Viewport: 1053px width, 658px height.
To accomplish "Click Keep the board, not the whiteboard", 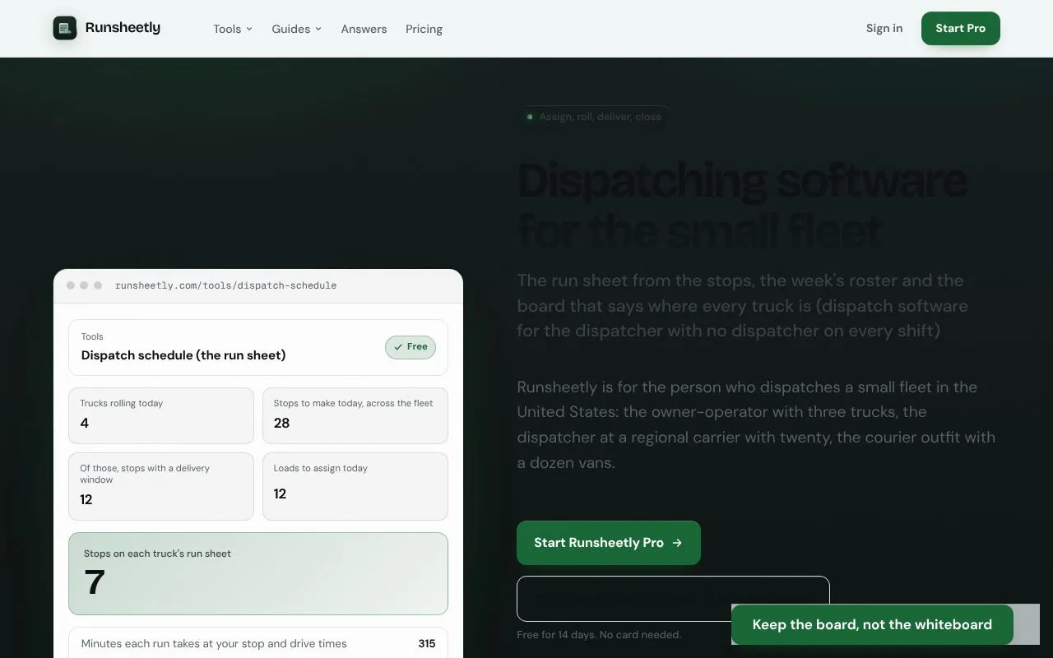I will pyautogui.click(x=872, y=624).
